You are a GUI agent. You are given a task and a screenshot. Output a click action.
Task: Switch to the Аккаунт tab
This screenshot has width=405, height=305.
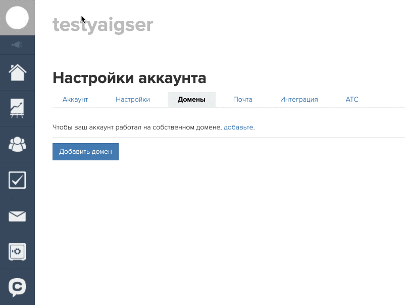click(x=75, y=100)
